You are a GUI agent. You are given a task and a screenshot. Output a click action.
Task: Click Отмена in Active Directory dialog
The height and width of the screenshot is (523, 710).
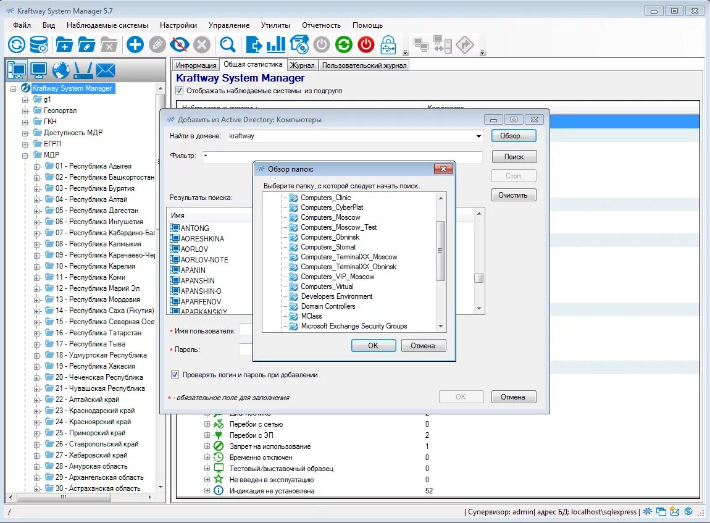[513, 397]
